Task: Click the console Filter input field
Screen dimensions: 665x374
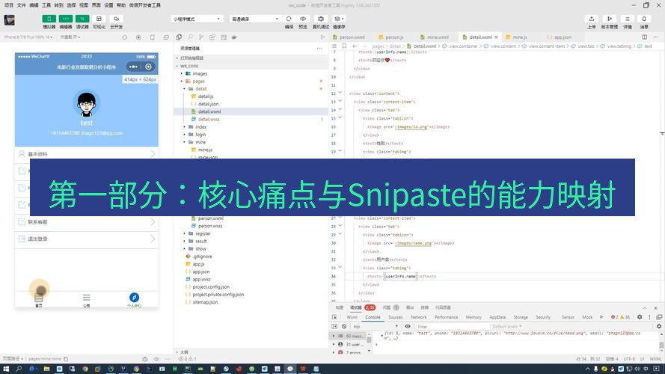Action: click(x=452, y=327)
